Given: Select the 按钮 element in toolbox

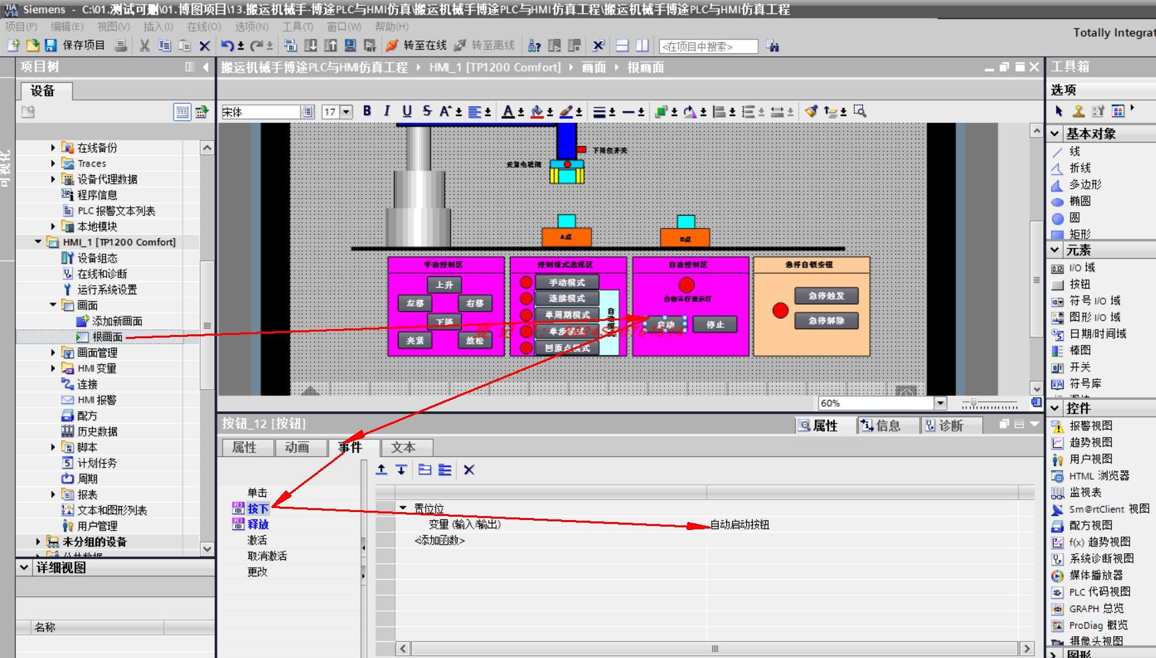Looking at the screenshot, I should 1080,284.
